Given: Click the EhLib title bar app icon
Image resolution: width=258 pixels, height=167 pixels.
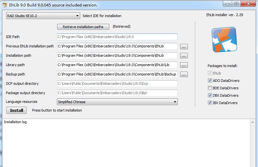Looking at the screenshot, I should pyautogui.click(x=4, y=5).
